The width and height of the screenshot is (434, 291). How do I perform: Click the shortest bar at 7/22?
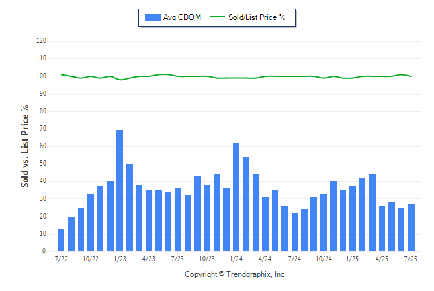61,240
